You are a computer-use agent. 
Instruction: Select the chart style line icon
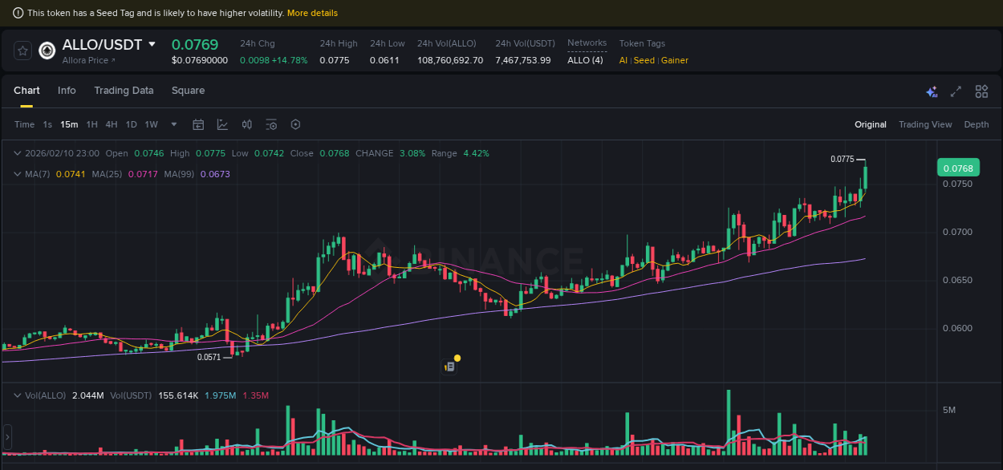tap(222, 124)
